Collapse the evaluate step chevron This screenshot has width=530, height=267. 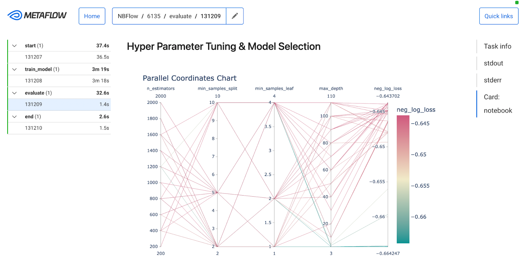(15, 93)
